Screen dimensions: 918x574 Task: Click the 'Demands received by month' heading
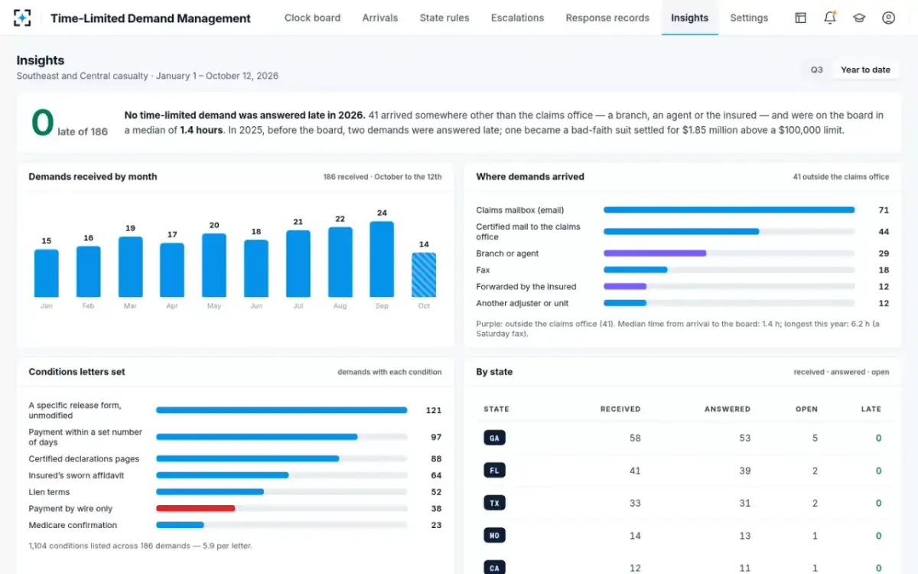[93, 176]
